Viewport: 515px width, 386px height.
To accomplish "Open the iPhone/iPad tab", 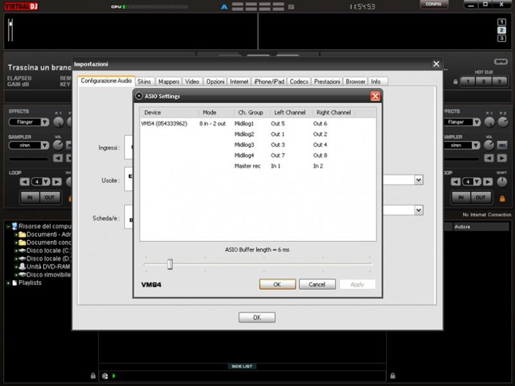I will point(269,82).
